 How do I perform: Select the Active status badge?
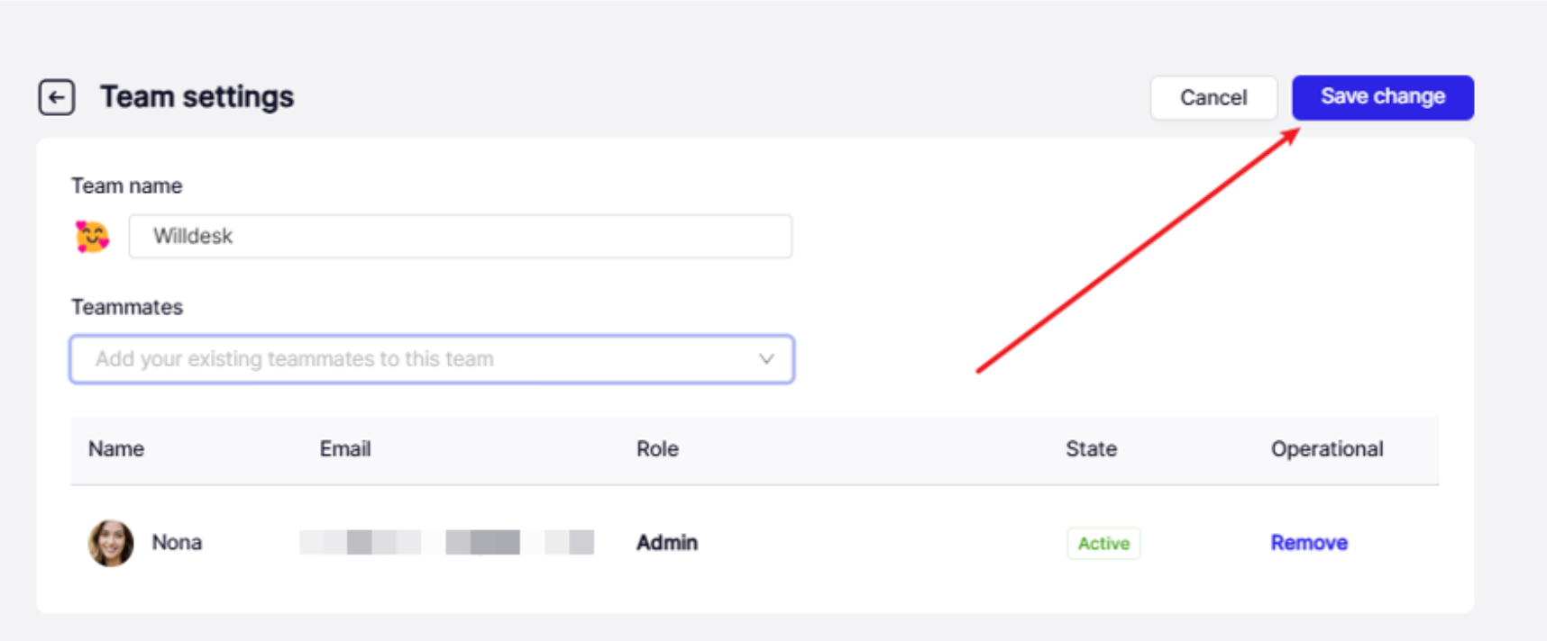tap(1103, 543)
